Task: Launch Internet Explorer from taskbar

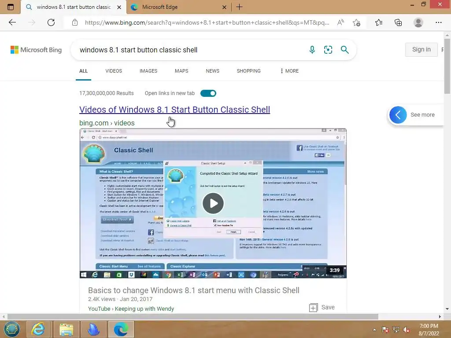Action: tap(38, 329)
